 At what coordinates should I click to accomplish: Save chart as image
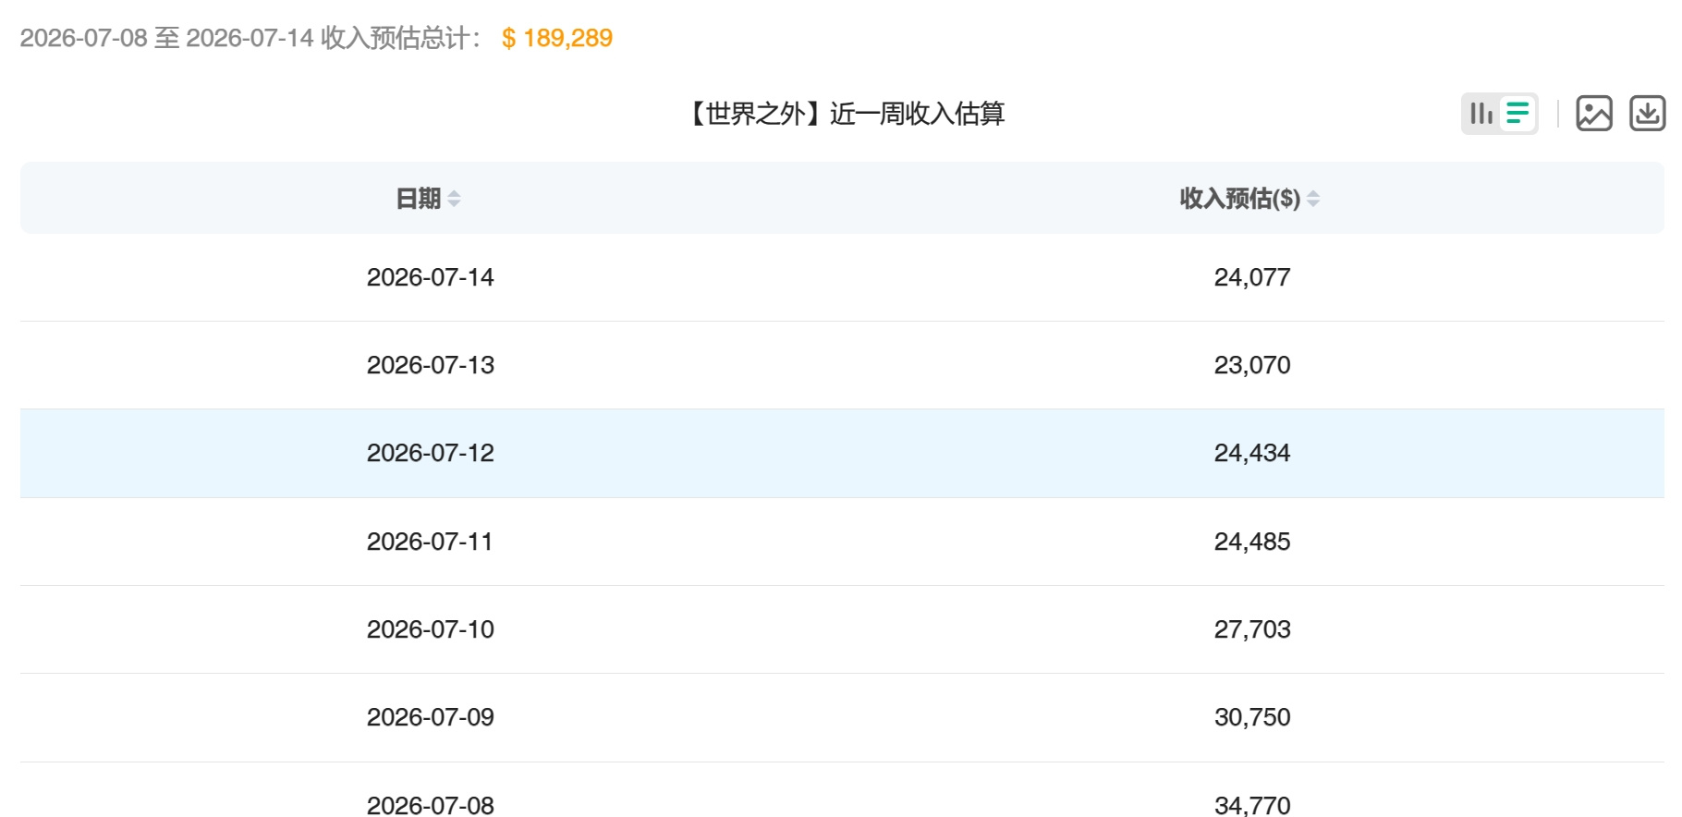(1594, 114)
